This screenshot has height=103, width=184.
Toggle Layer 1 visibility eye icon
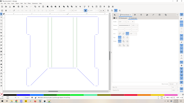coord(32,97)
